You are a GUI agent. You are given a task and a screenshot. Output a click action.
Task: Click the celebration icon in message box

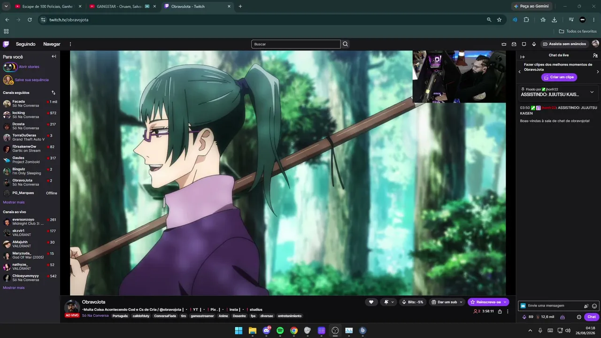pyautogui.click(x=586, y=306)
